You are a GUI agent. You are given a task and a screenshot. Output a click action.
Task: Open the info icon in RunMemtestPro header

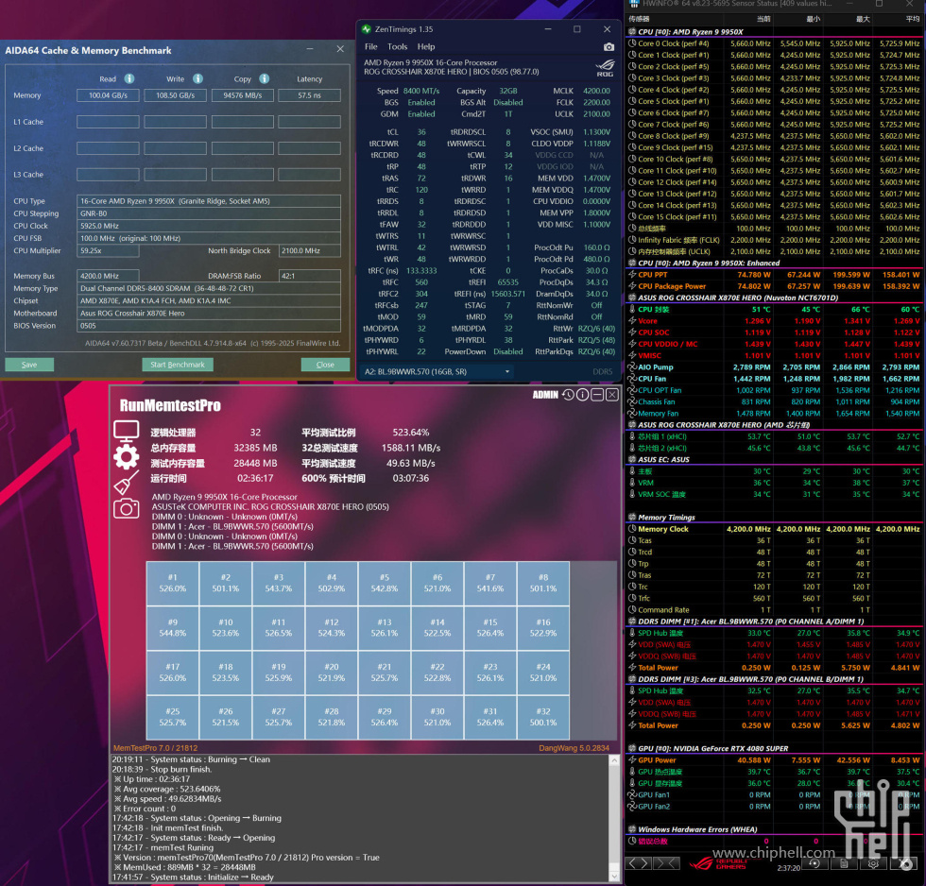click(582, 394)
